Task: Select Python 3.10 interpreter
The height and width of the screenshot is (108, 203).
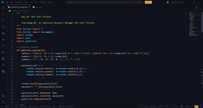Action: pyautogui.click(x=189, y=107)
